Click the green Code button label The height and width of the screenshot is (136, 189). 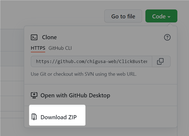pyautogui.click(x=159, y=16)
